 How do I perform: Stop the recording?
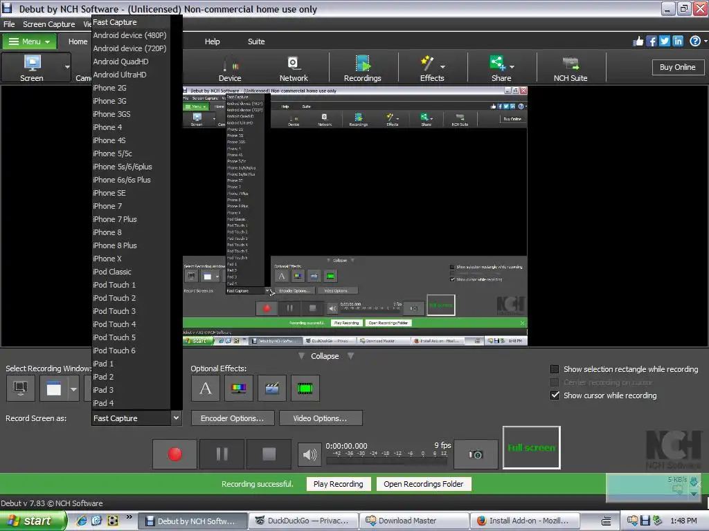[x=269, y=454]
